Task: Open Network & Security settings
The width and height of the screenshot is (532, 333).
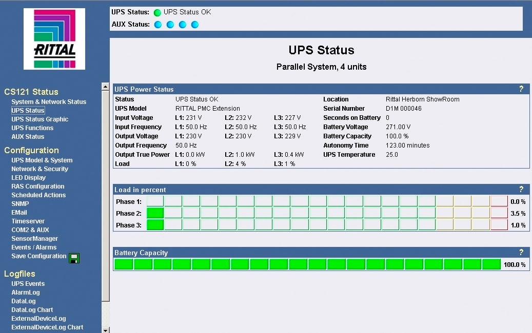Action: 40,169
